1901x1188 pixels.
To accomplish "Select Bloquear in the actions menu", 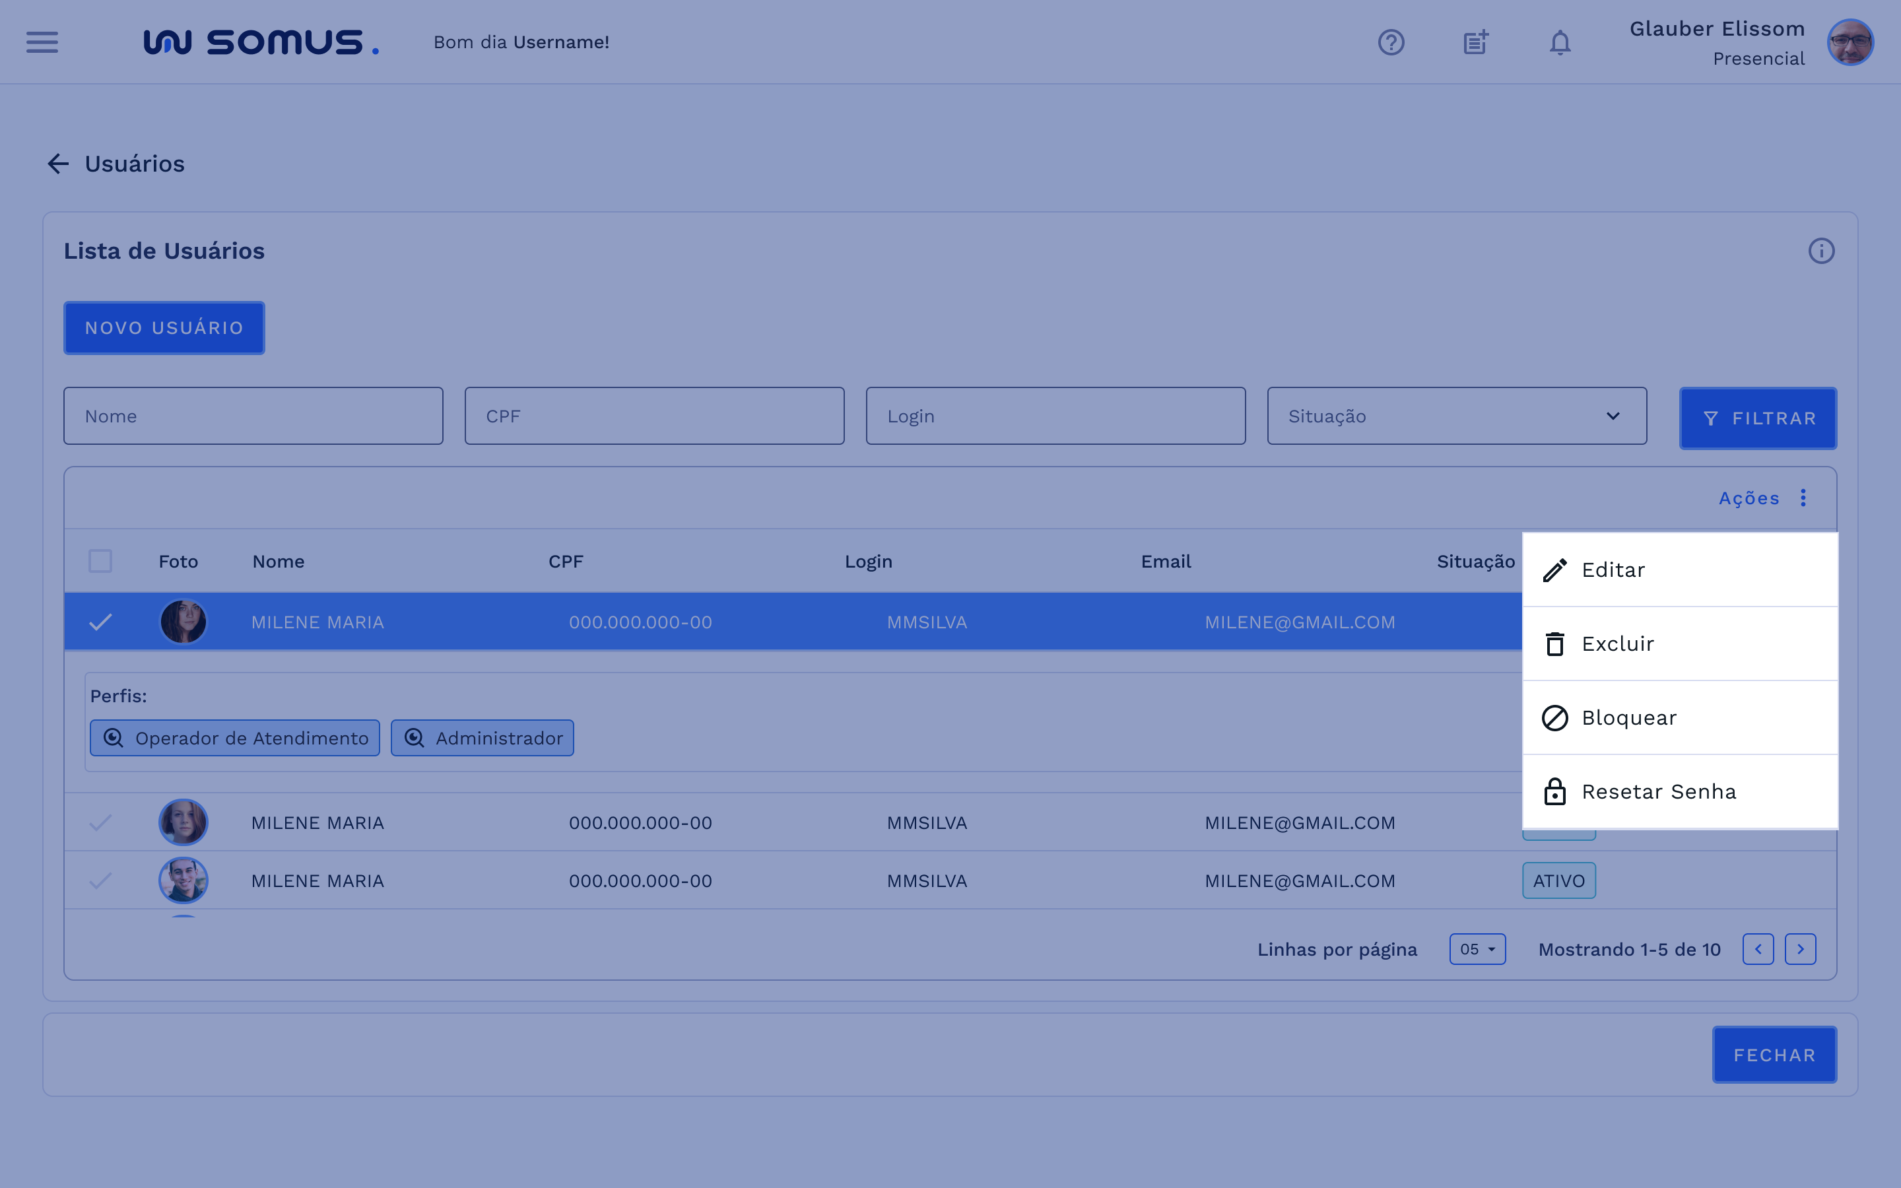I will [x=1628, y=717].
